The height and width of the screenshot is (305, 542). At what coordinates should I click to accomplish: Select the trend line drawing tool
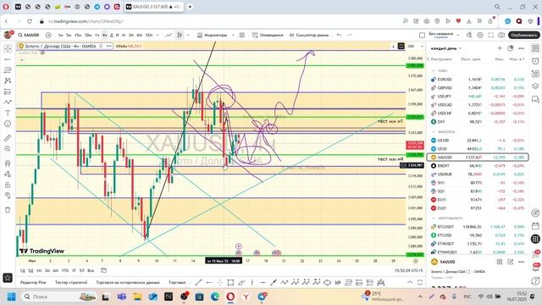coord(8,59)
